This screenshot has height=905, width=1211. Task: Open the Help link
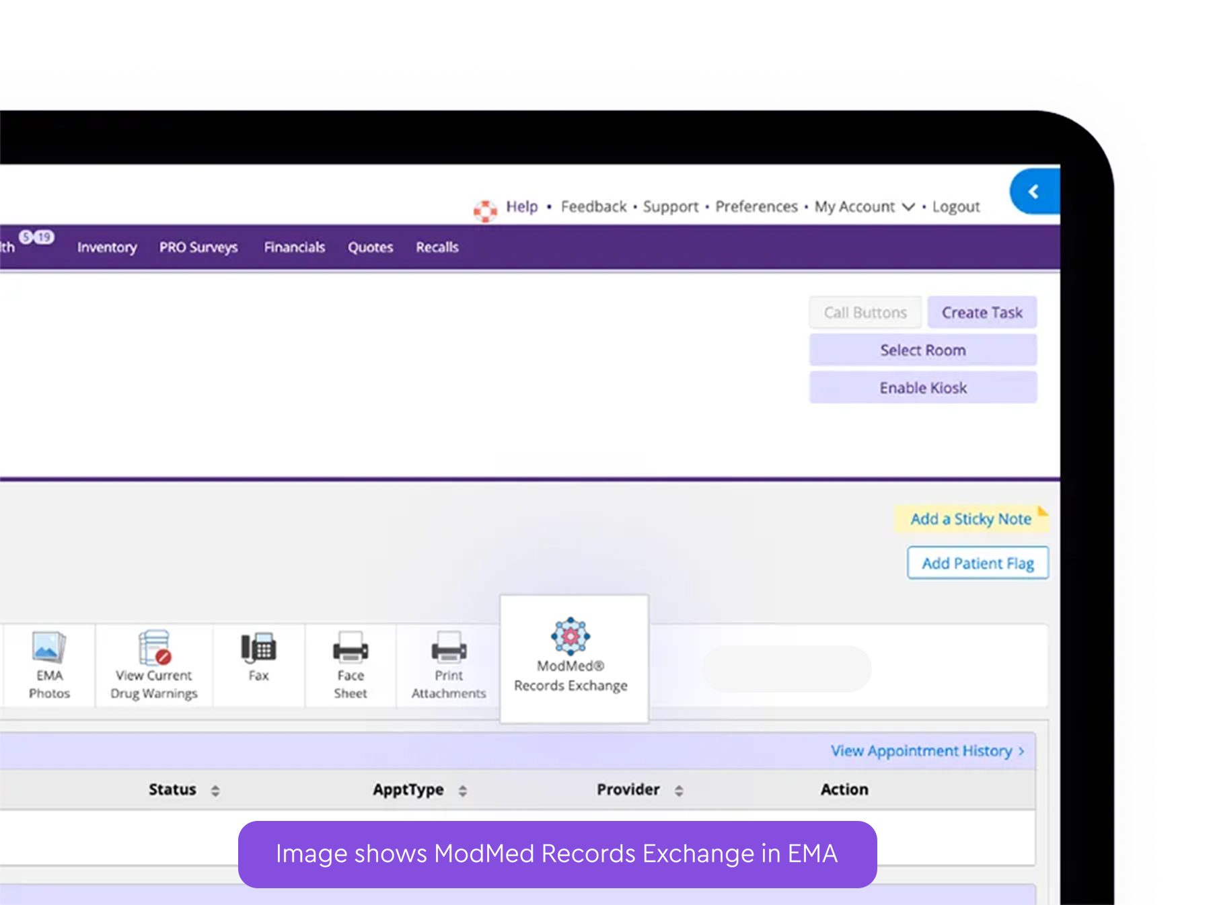click(x=521, y=206)
